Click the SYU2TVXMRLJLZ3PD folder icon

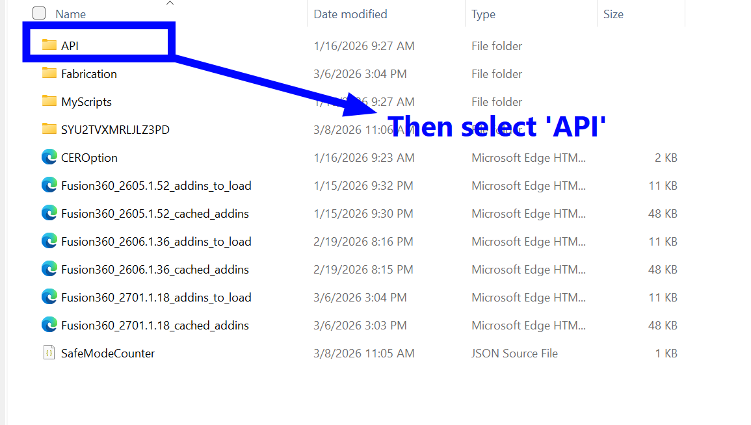click(49, 129)
